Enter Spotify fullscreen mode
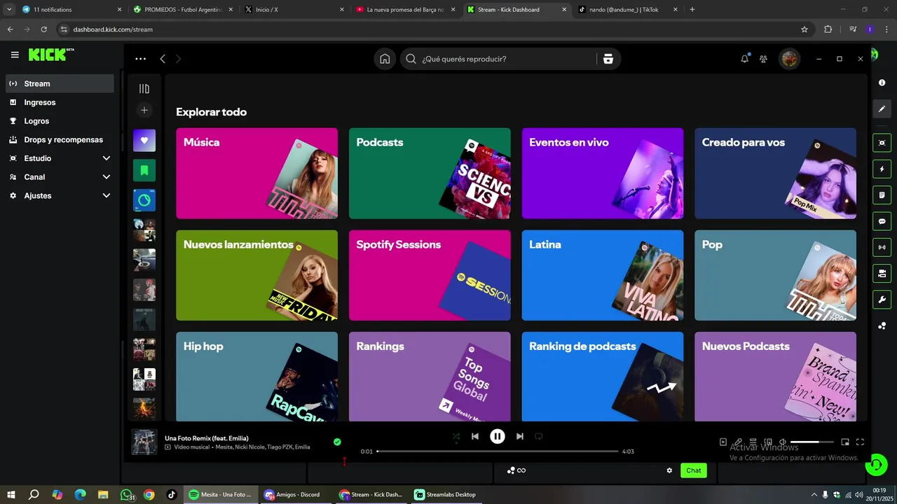897x504 pixels. click(860, 442)
